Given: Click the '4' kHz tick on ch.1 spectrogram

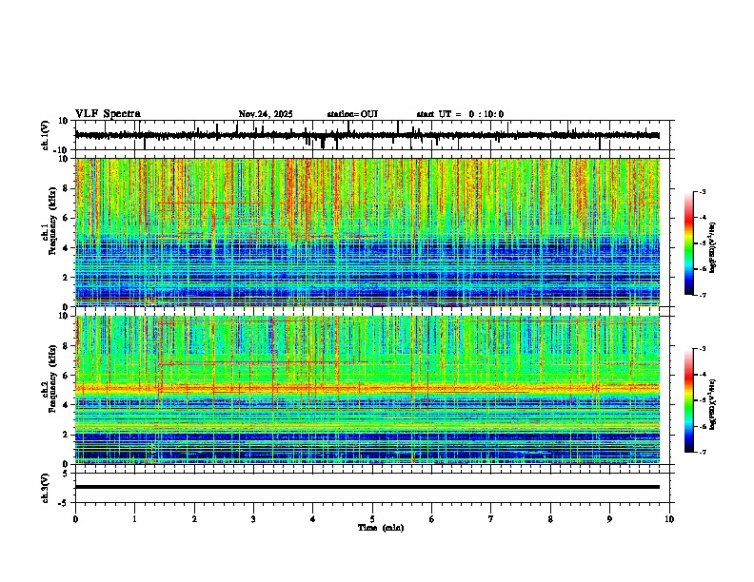Looking at the screenshot, I should tap(66, 248).
